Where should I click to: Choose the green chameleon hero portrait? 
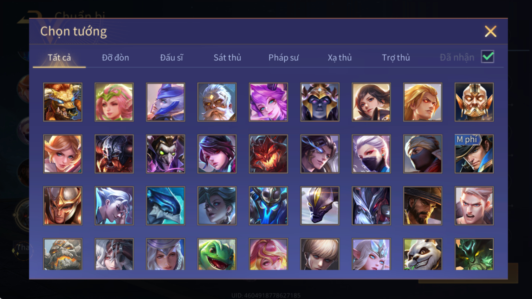[x=217, y=254]
